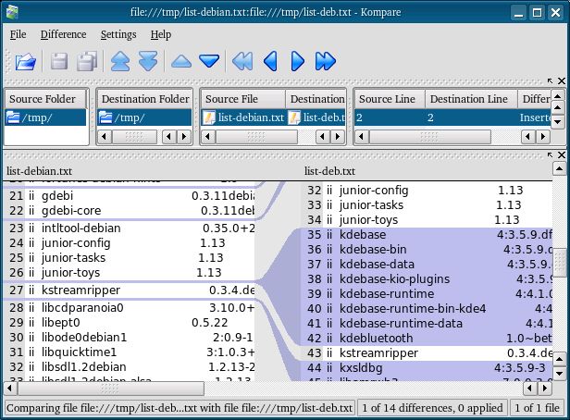The width and height of the screenshot is (570, 420).
Task: Click the Open Diff folder icon
Action: click(26, 61)
